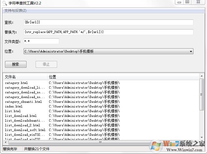Image resolution: width=207 pixels, height=154 pixels.
Task: Select list_download.html row
Action: pos(21,116)
